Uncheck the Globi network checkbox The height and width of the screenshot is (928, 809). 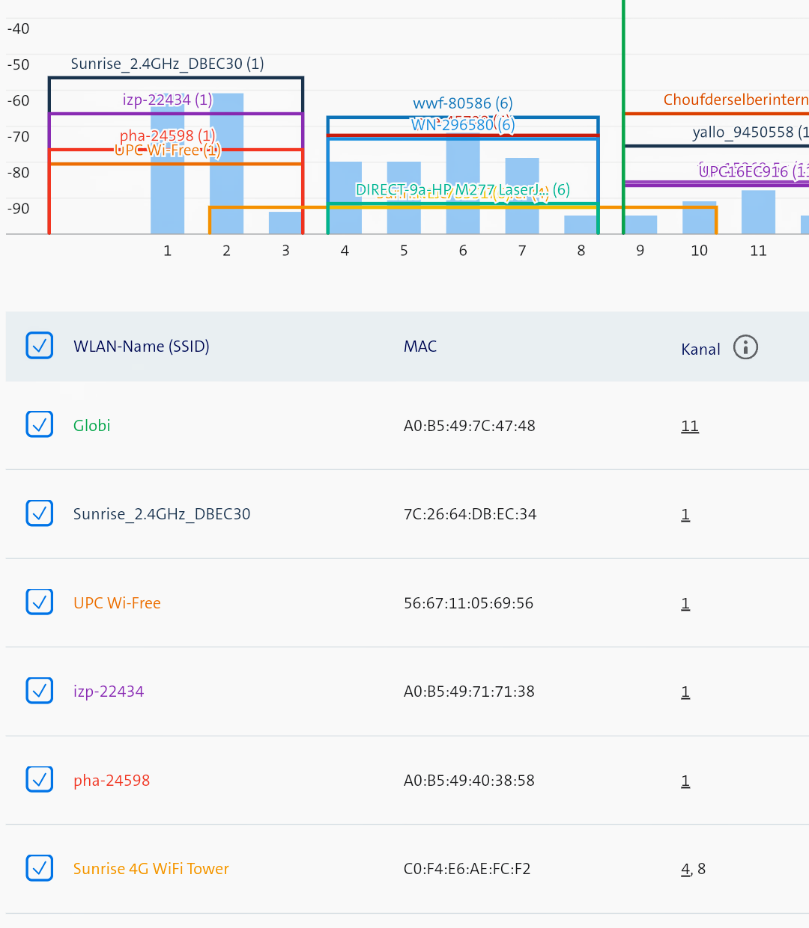(x=40, y=424)
